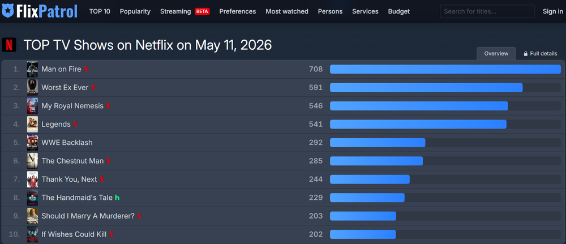Click the score 244 for Thank You, Next
The image size is (566, 244).
click(x=316, y=179)
